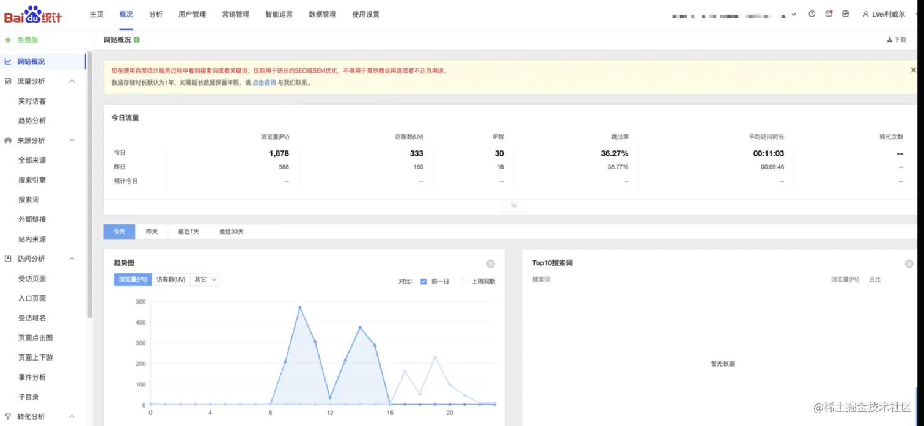Screen dimensions: 924x426
Task: Open the 其它 metric dropdown
Action: 205,280
